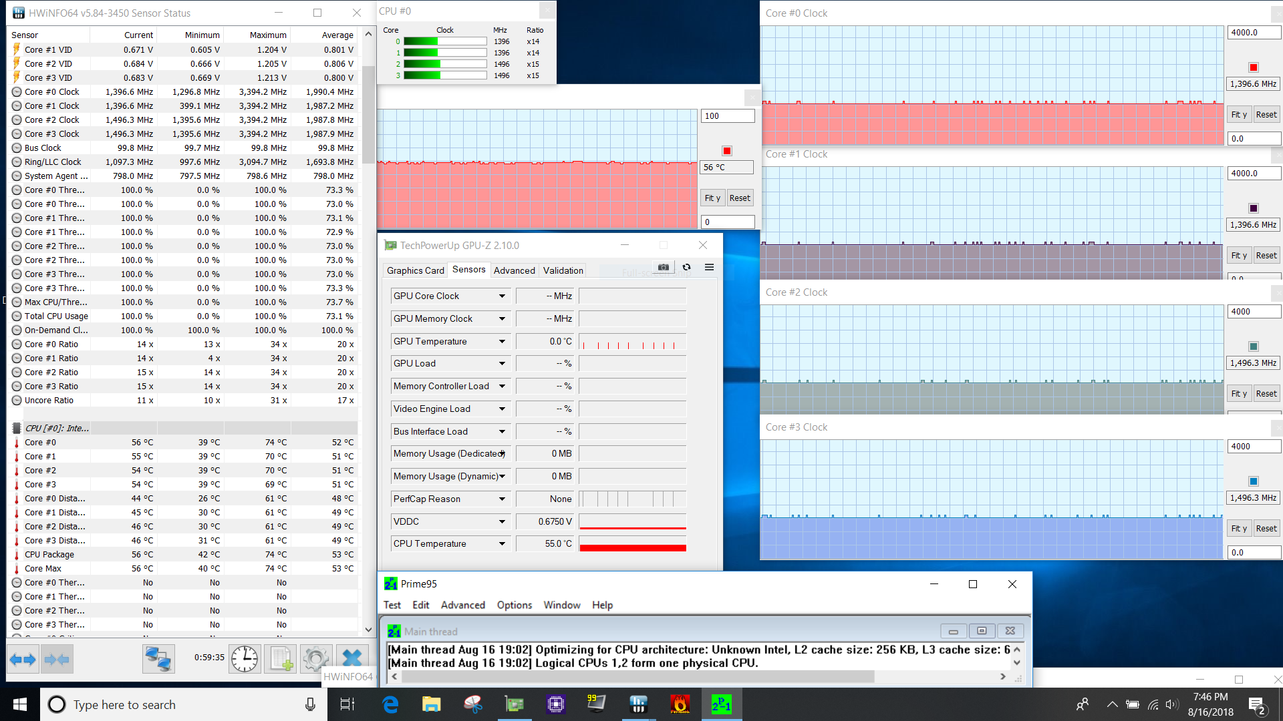Expand the Bus Interface Load dropdown
The width and height of the screenshot is (1283, 721).
tap(502, 431)
